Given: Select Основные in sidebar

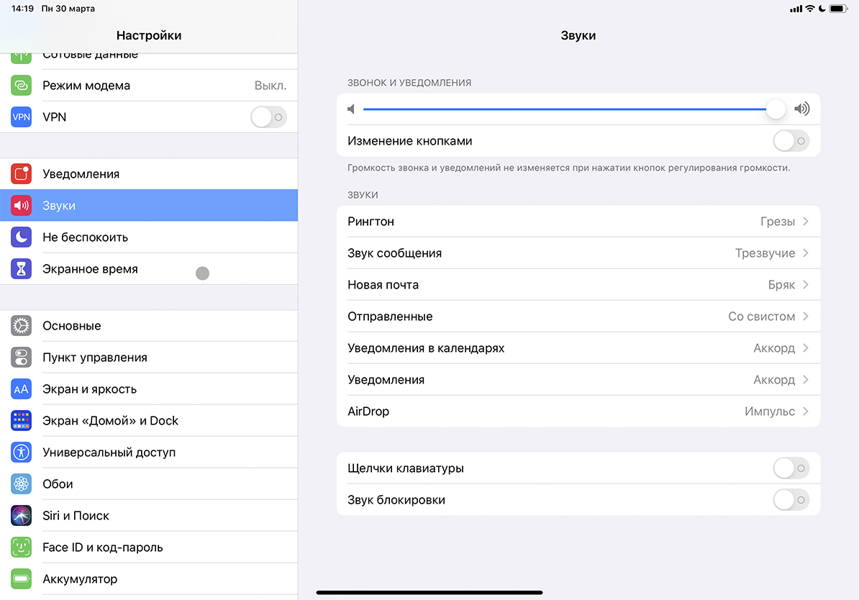Looking at the screenshot, I should point(149,325).
